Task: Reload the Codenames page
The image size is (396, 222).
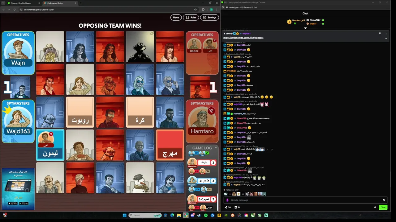Action: pyautogui.click(x=14, y=10)
